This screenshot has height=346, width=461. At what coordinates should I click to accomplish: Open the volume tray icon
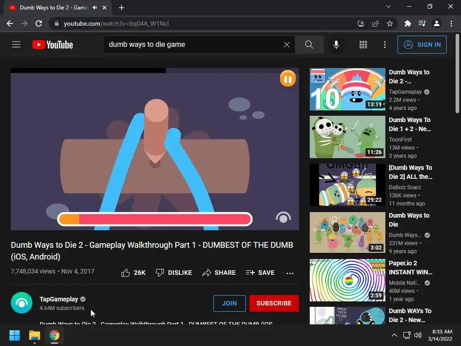click(x=417, y=335)
